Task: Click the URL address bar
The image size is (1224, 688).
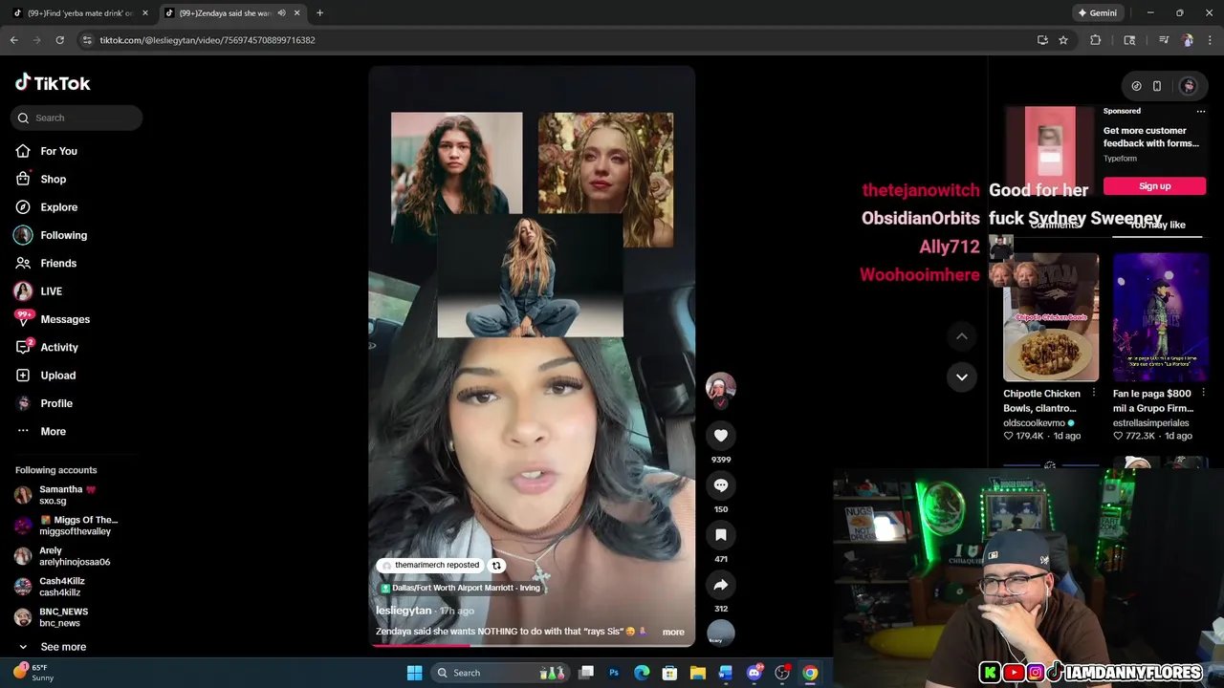Action: (x=555, y=40)
